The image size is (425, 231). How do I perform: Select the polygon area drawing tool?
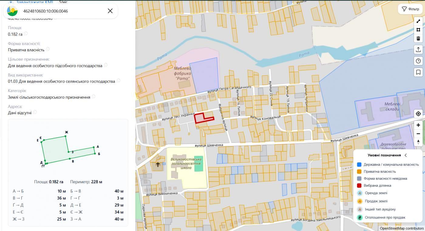click(x=418, y=30)
